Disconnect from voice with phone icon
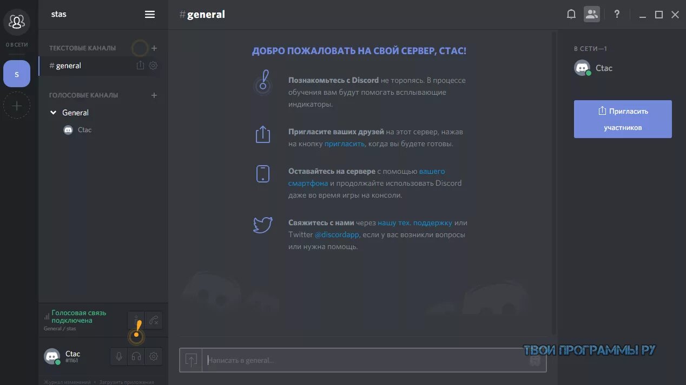Image resolution: width=686 pixels, height=385 pixels. 154,320
